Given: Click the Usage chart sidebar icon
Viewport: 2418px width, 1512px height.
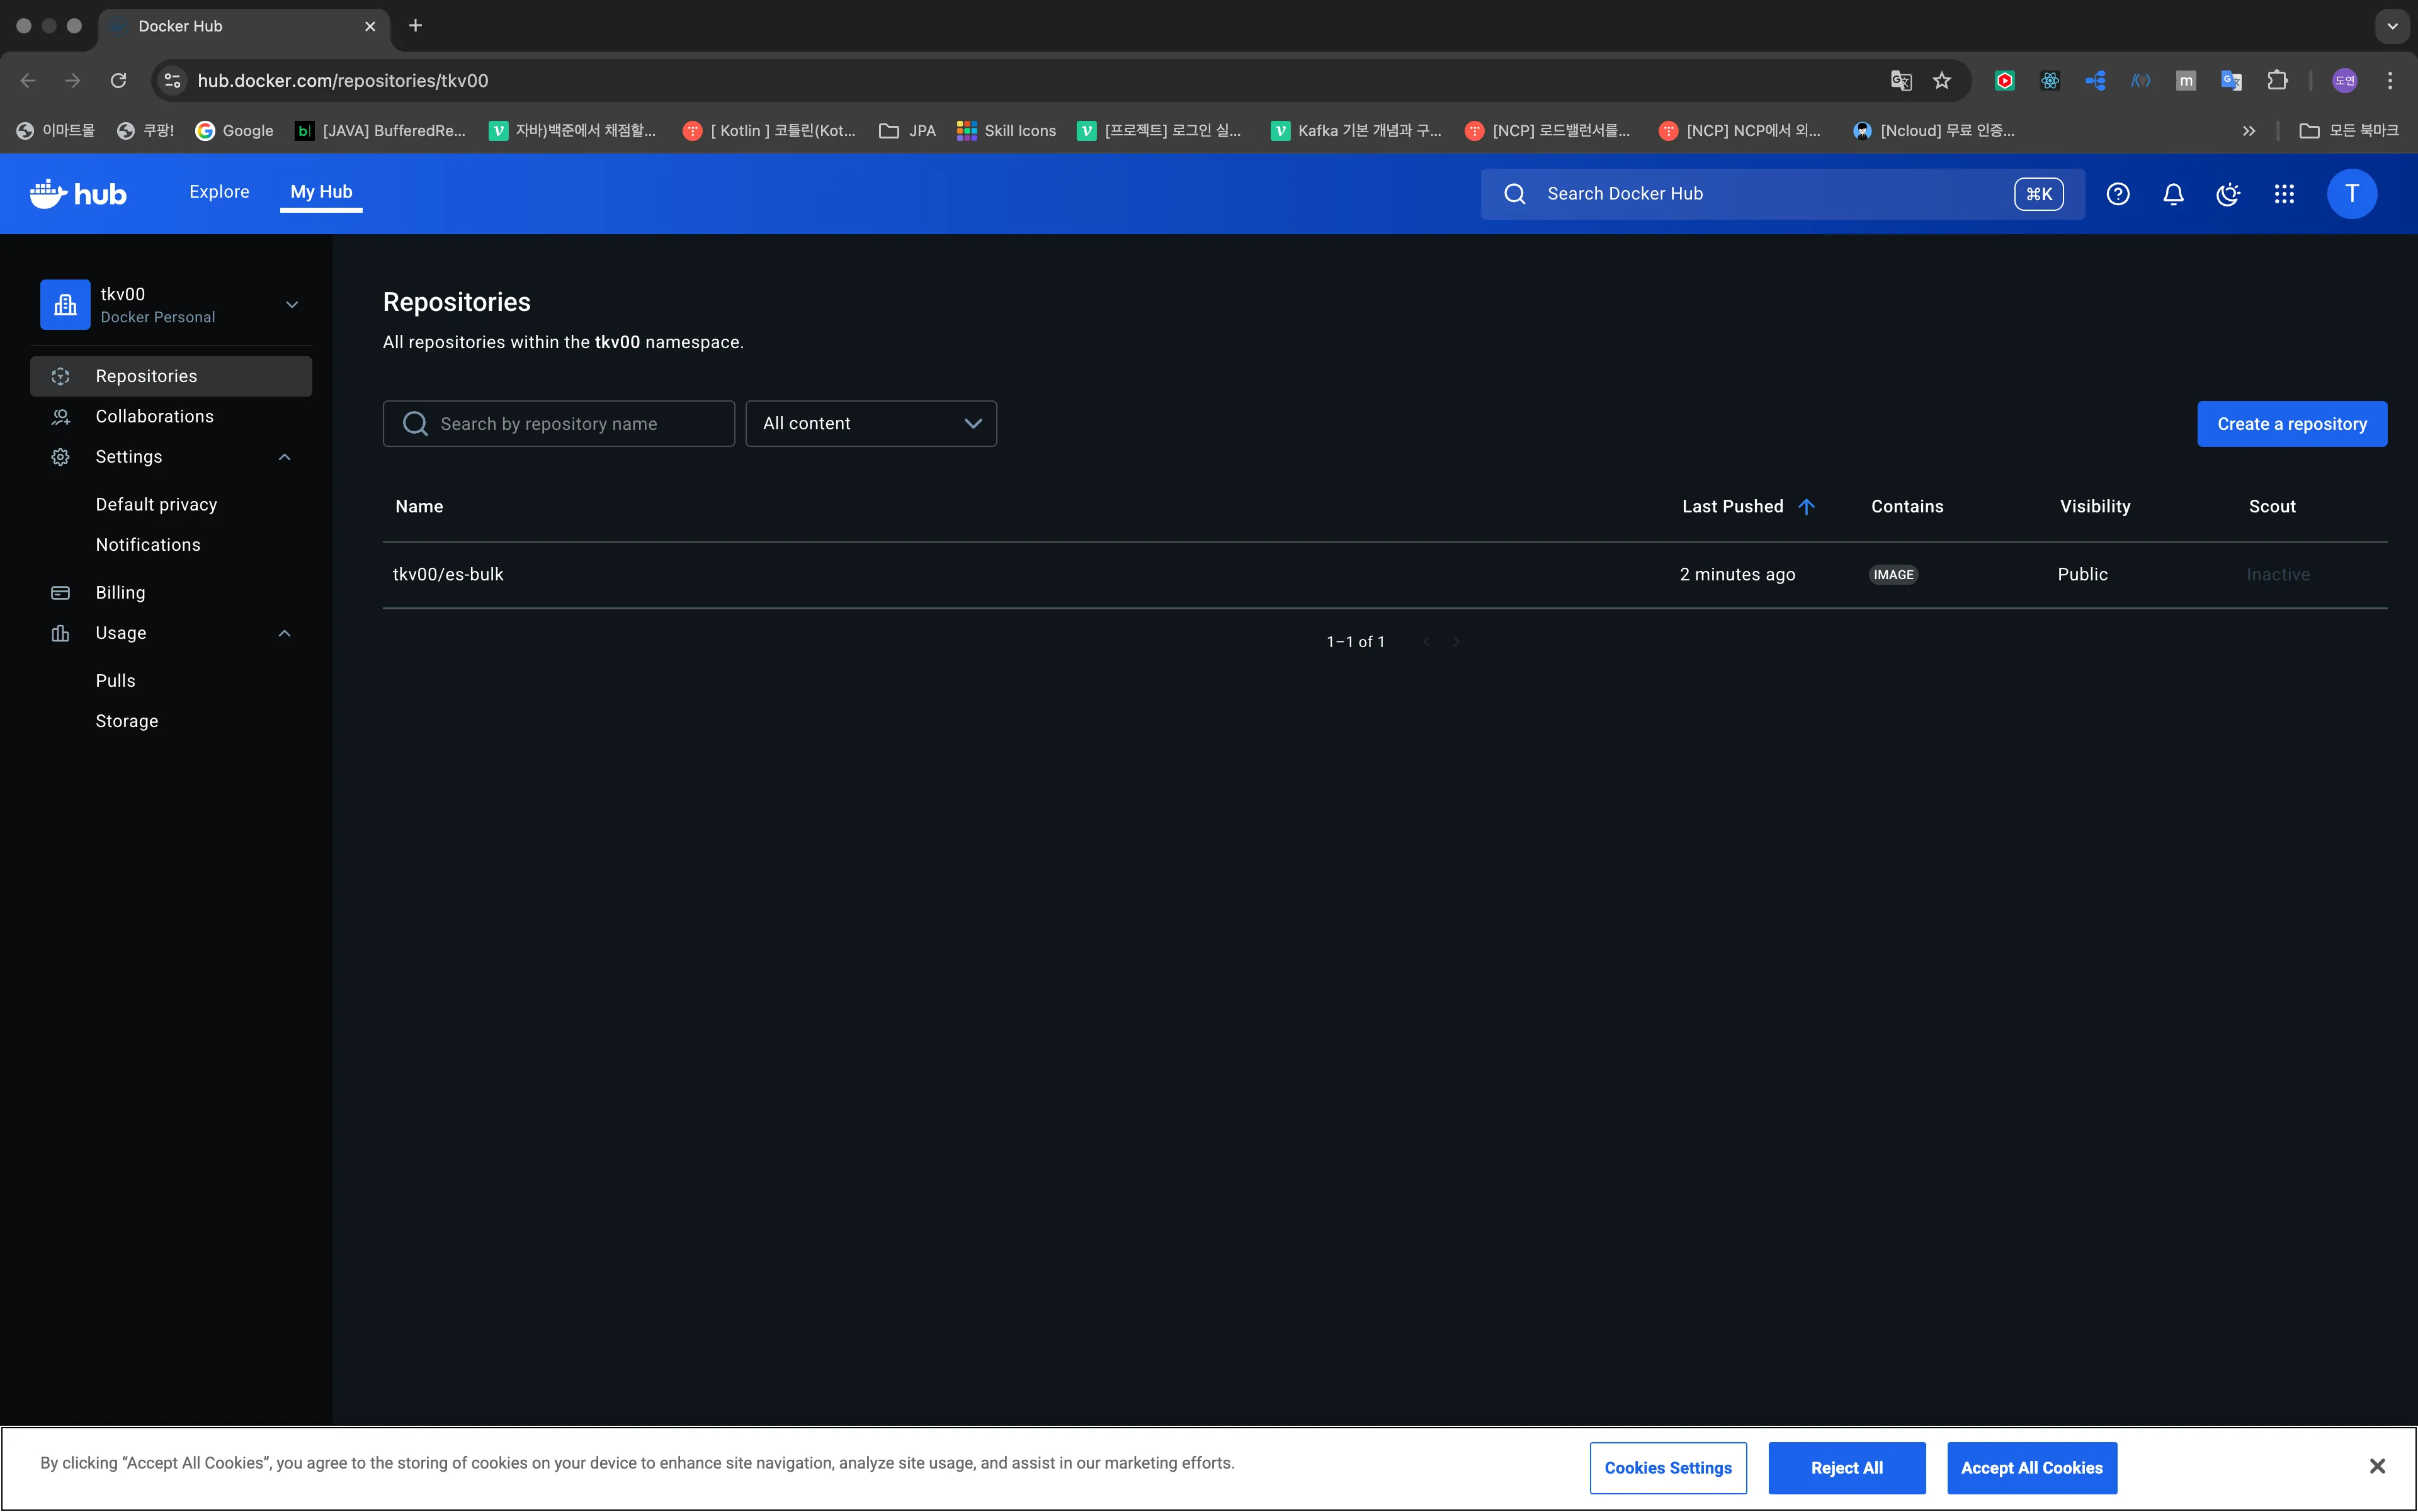Looking at the screenshot, I should point(61,633).
